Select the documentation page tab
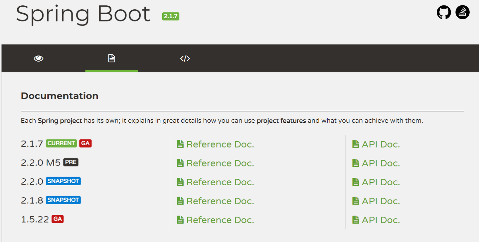Screen dimensions: 479x242 (x=111, y=58)
